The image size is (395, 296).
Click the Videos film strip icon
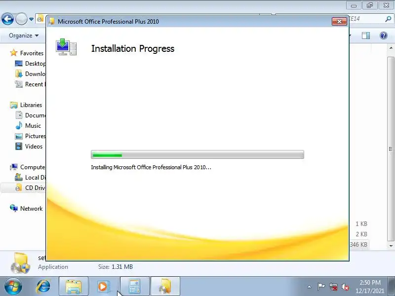click(x=19, y=146)
